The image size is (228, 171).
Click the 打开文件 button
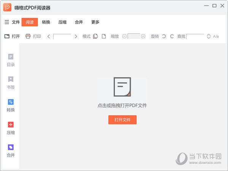122,120
